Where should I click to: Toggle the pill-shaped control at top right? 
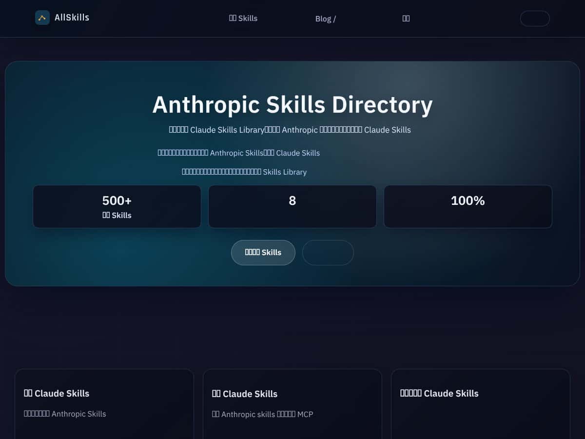(535, 19)
